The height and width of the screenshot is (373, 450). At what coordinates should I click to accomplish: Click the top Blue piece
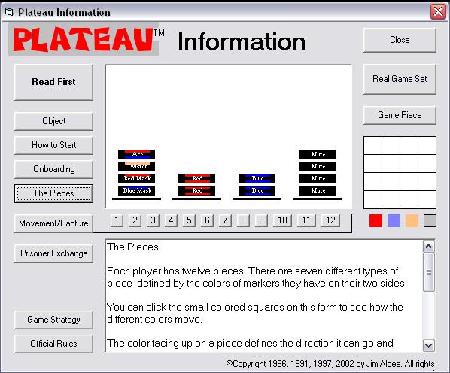(x=257, y=179)
